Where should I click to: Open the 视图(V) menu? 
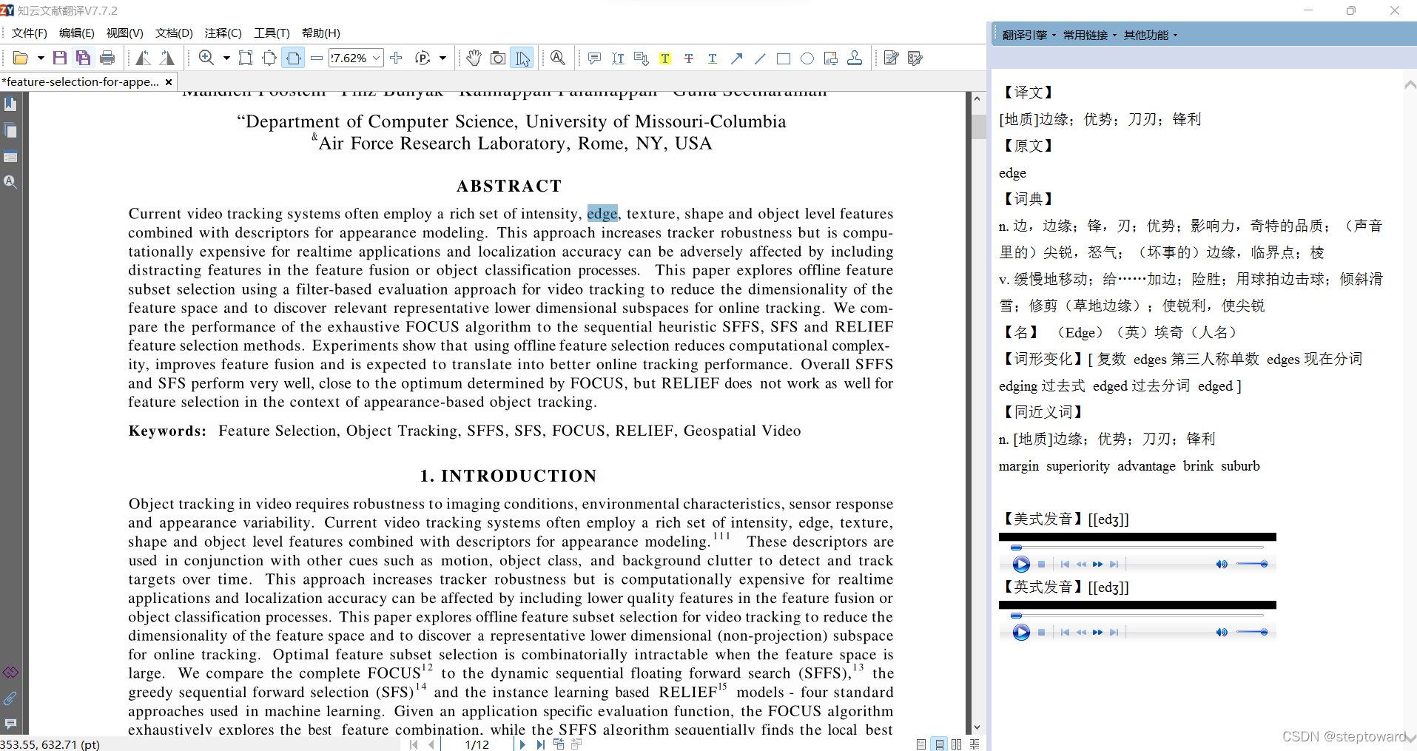(124, 33)
